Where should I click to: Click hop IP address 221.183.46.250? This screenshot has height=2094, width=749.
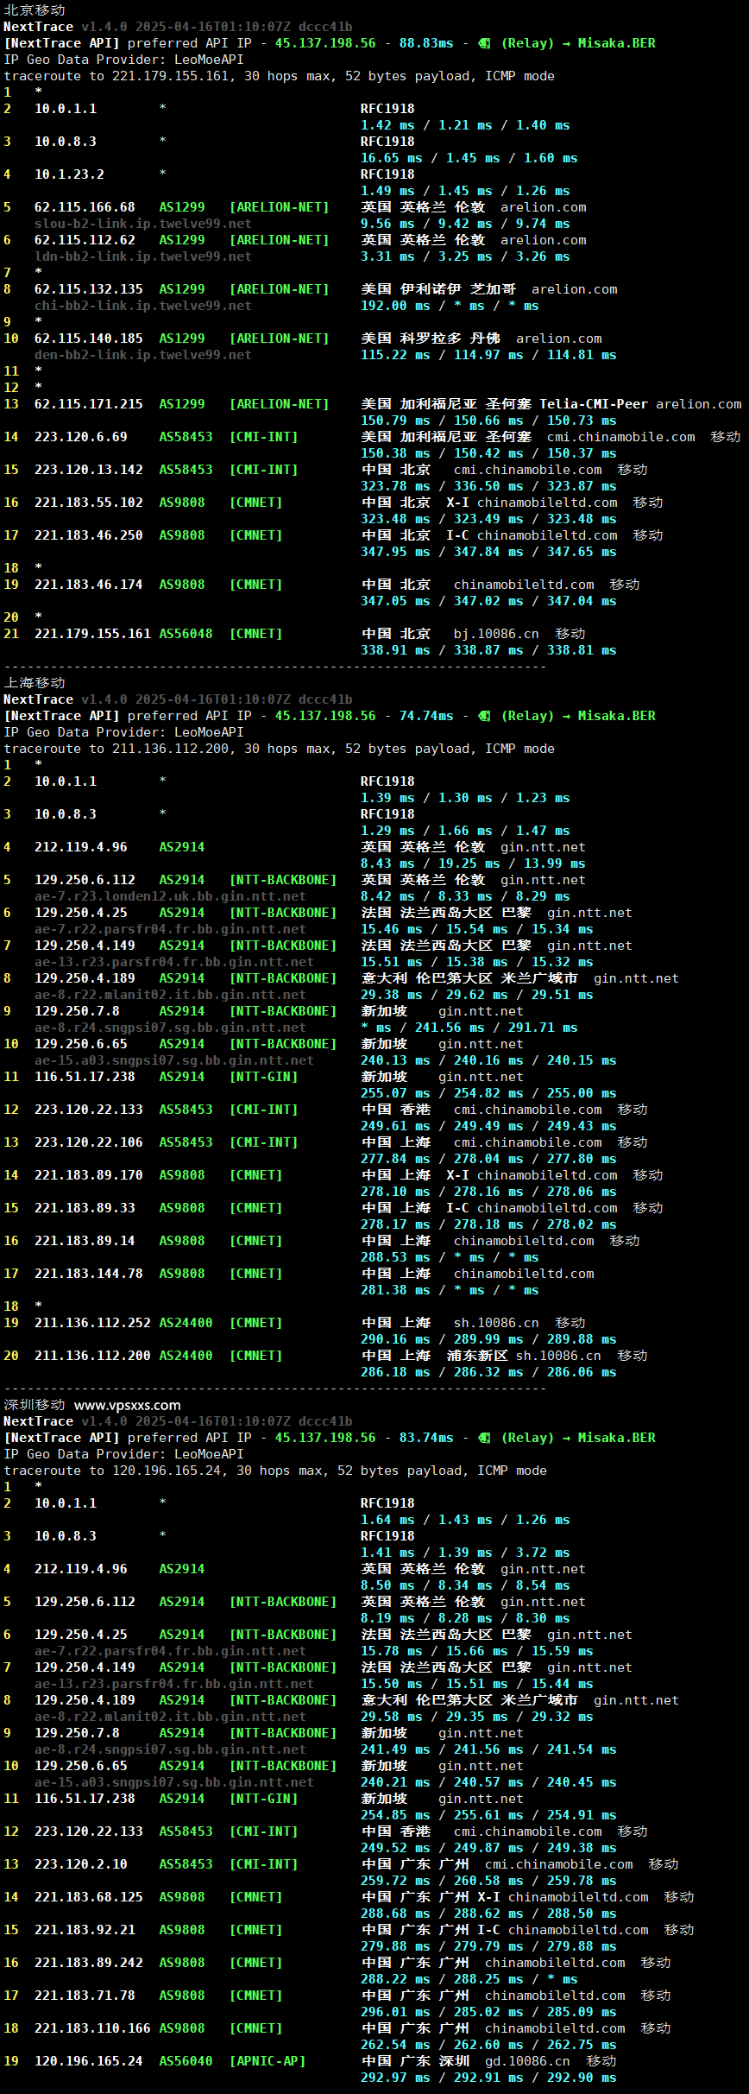89,535
